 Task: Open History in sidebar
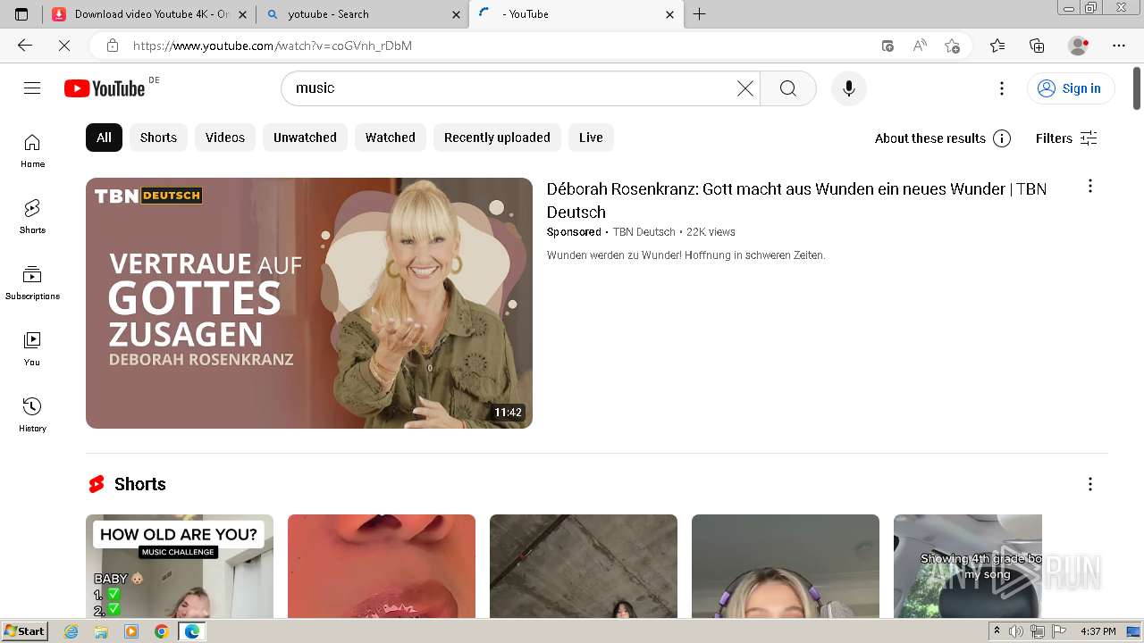coord(32,415)
